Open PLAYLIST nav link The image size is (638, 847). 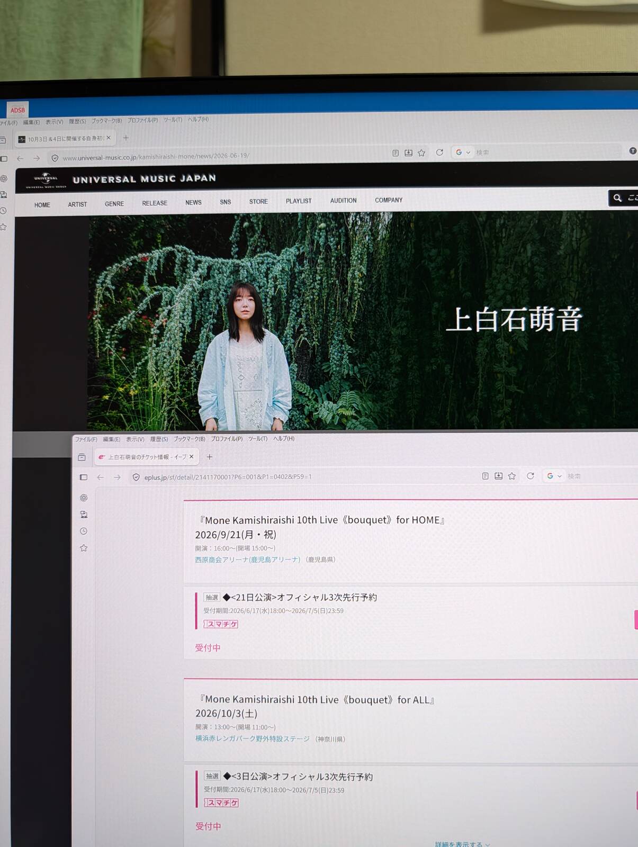(299, 201)
